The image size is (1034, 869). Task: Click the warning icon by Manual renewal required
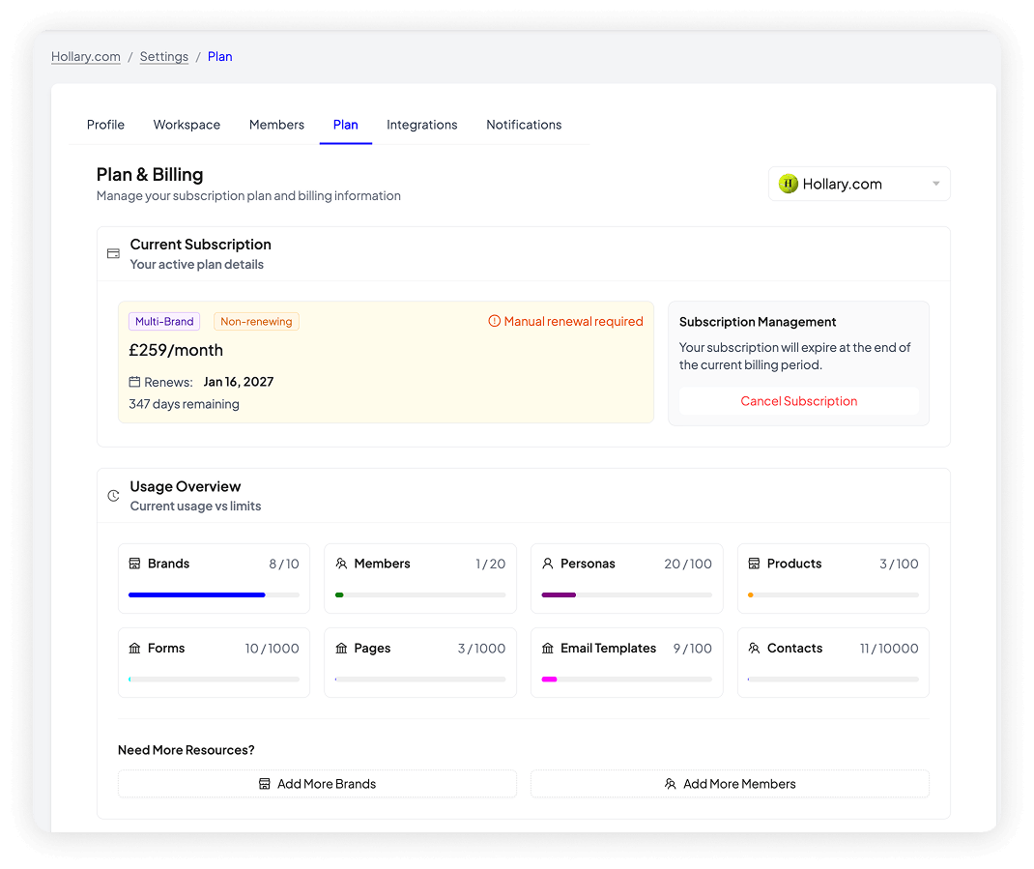click(494, 322)
